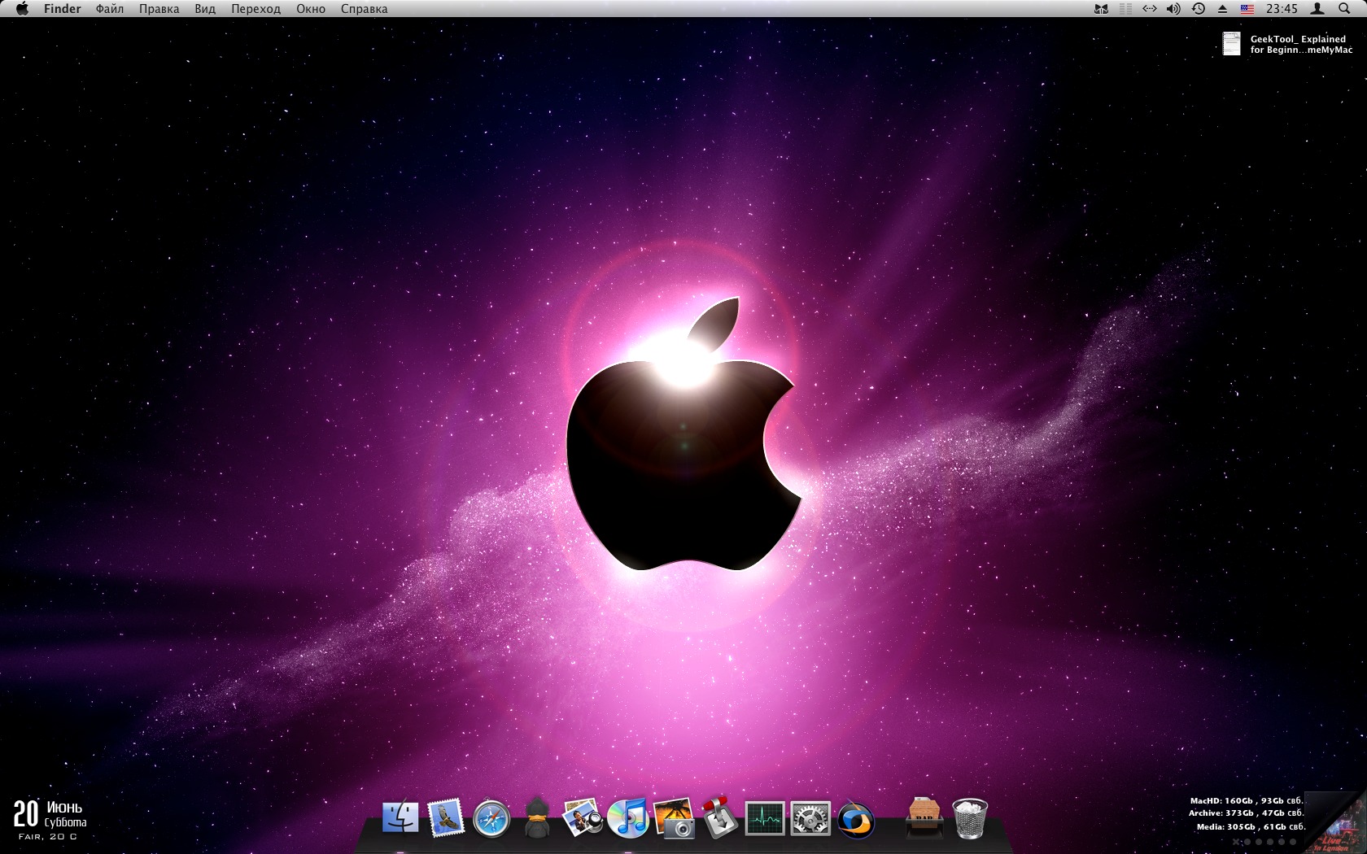Open Transmission download app in Dock
Viewport: 1367px width, 854px height.
719,818
